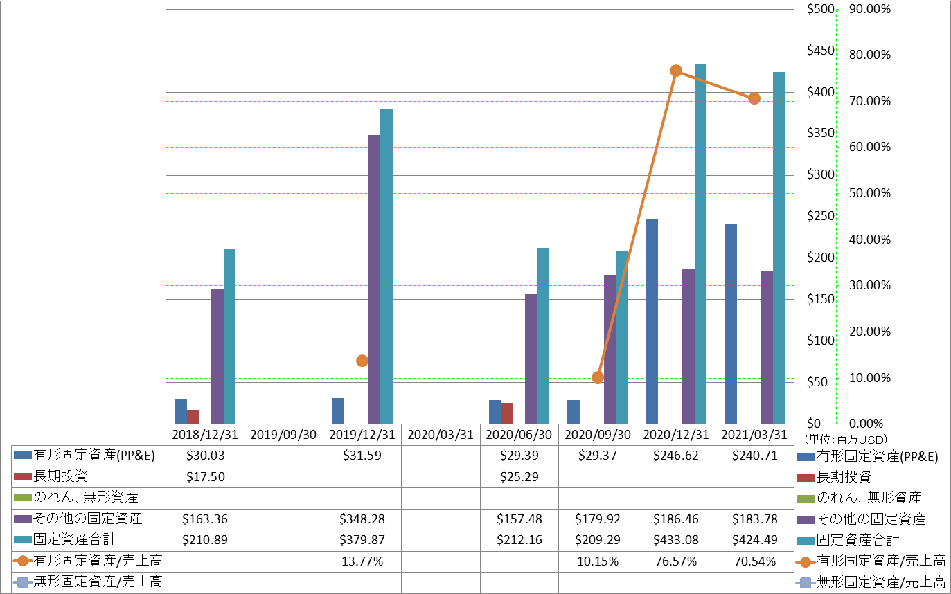Screen dimensions: 951x594
Task: Click the 有形固定資産(PP&E) row label in left table
Action: (x=94, y=456)
